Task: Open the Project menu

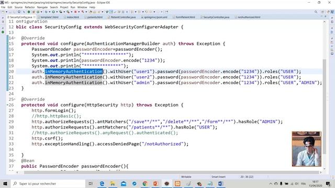Action: [64, 7]
